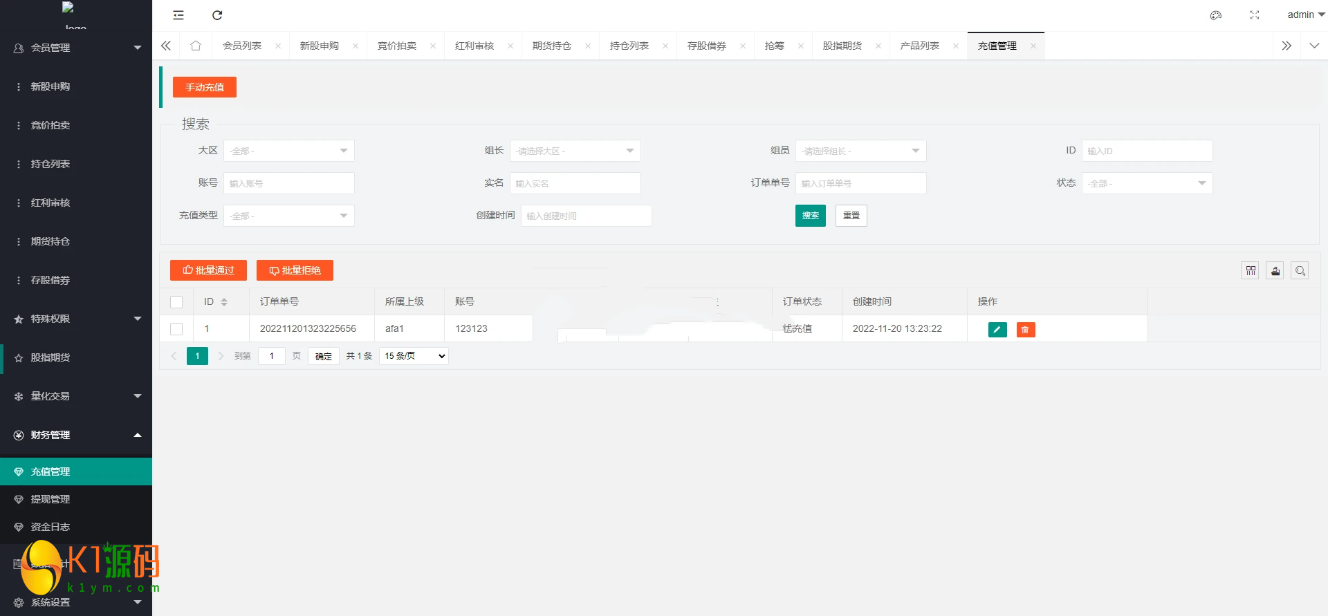Open 提现管理 in the sidebar
The width and height of the screenshot is (1328, 616).
point(50,499)
